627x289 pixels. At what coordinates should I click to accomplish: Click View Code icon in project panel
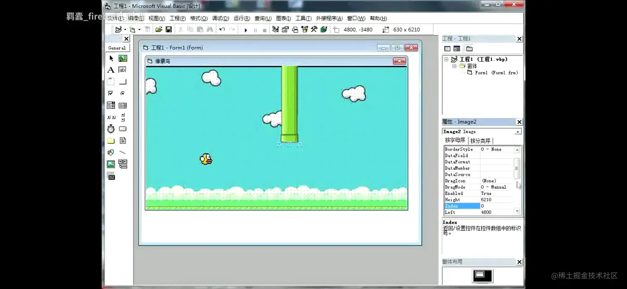pyautogui.click(x=447, y=48)
